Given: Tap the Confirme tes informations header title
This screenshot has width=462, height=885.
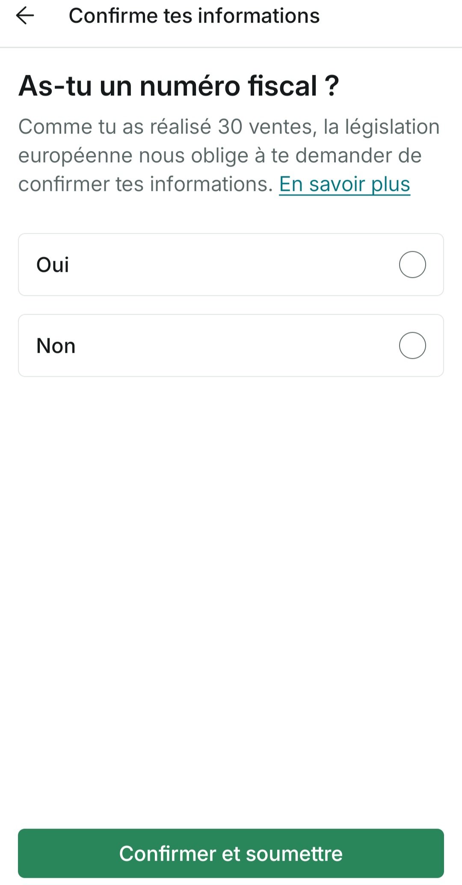Looking at the screenshot, I should coord(194,16).
